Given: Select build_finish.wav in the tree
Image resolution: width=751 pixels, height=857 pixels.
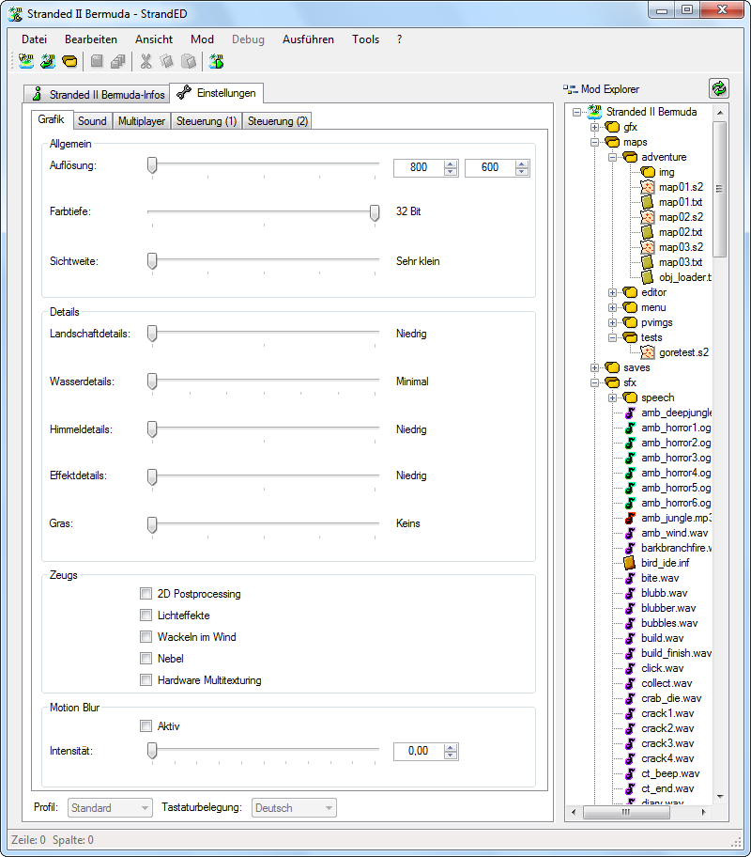Looking at the screenshot, I should click(676, 653).
